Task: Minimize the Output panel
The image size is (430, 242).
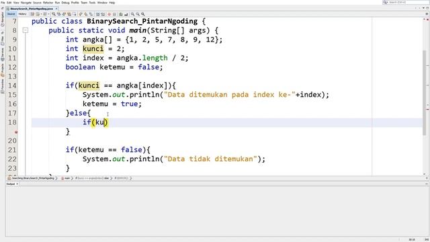Action: 427,184
